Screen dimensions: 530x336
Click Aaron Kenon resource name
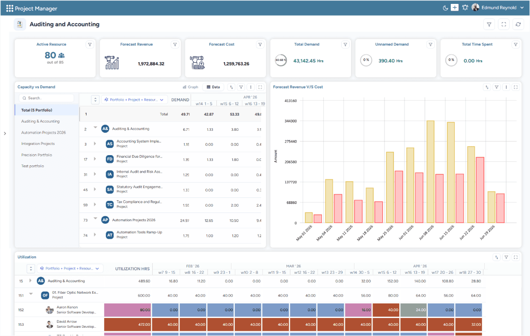67,307
